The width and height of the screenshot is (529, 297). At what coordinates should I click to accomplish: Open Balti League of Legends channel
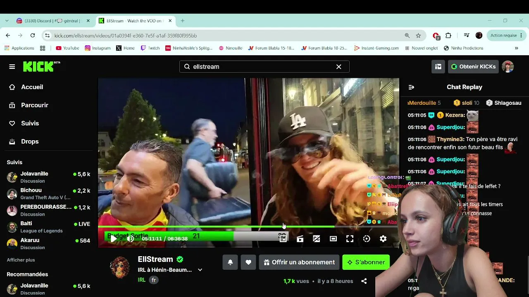(x=49, y=227)
